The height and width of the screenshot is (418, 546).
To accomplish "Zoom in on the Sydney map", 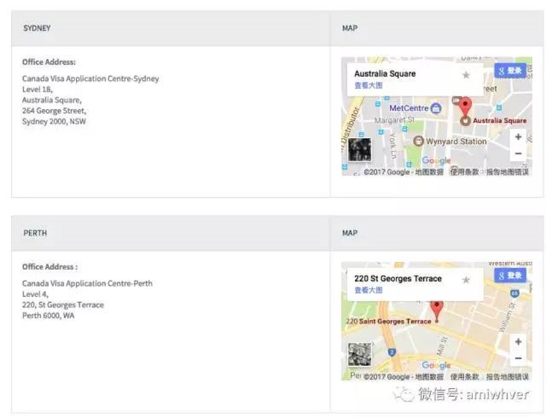I will pos(518,137).
